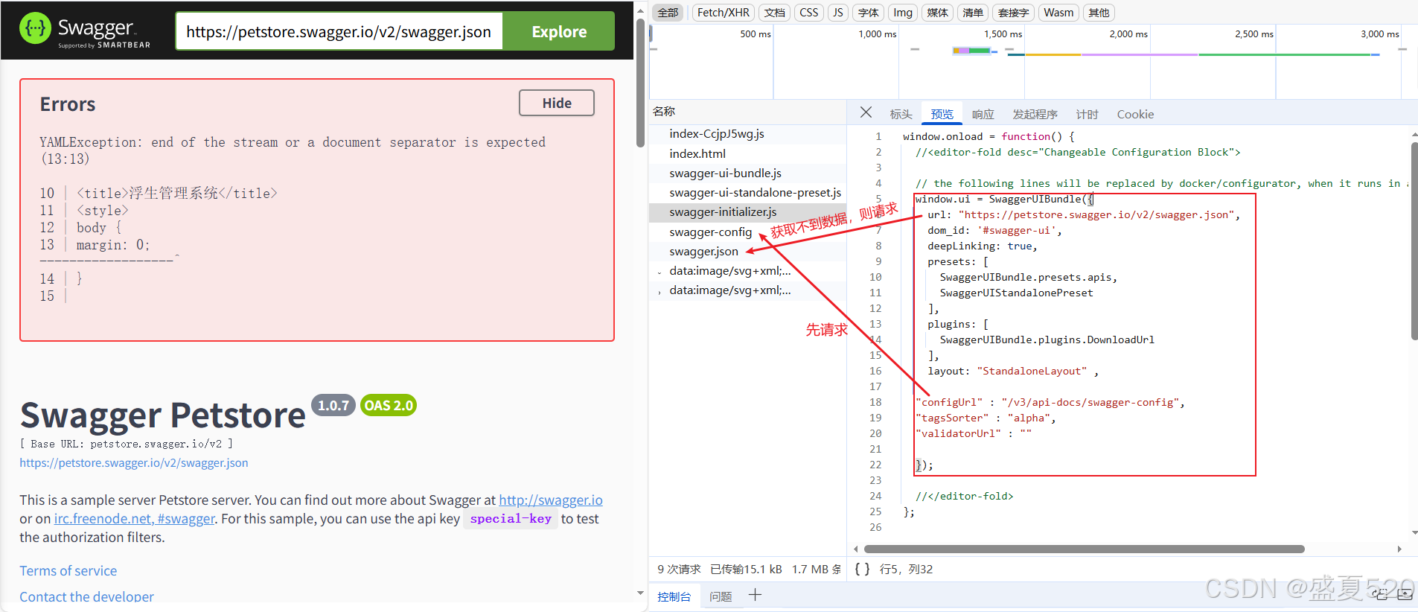Switch to the 响应 response tab

[983, 114]
